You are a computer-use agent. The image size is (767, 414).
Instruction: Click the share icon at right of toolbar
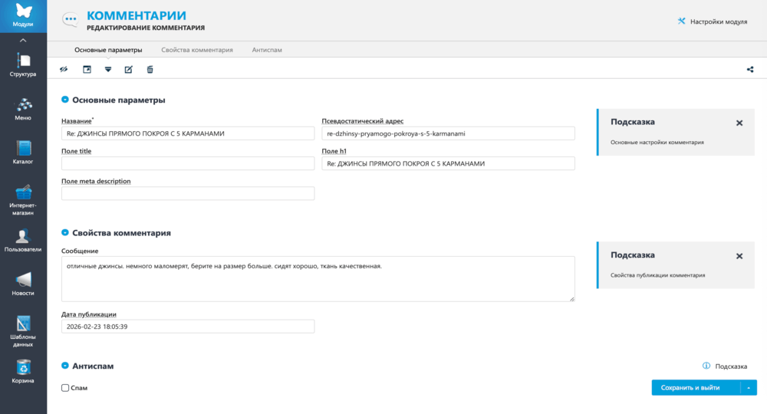(749, 70)
